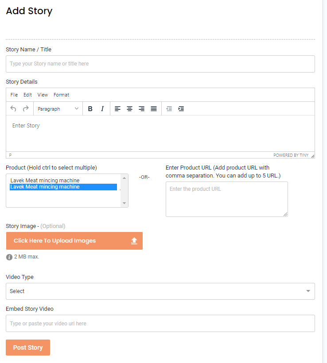Click Here To Upload Images button
The width and height of the screenshot is (327, 363).
74,241
